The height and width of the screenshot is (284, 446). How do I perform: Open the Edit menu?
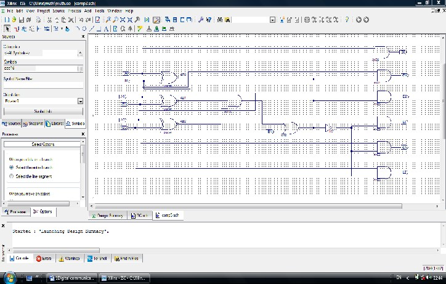click(19, 11)
